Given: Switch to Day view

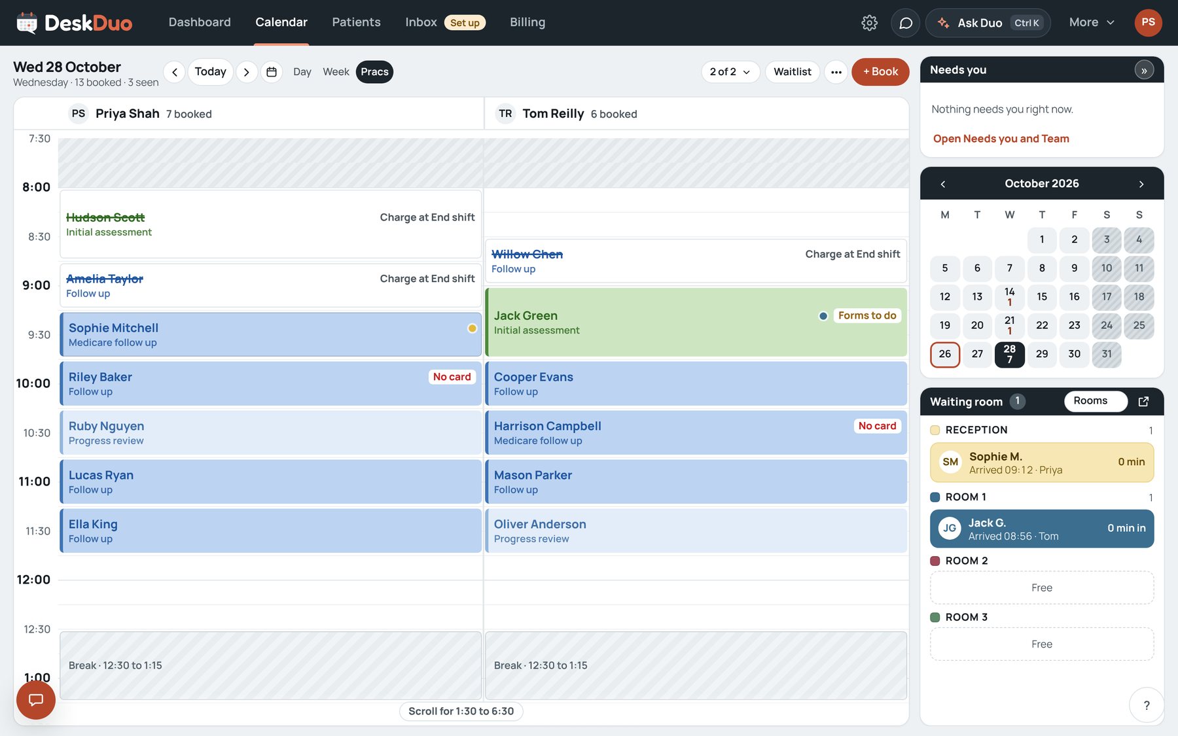Looking at the screenshot, I should [x=302, y=72].
